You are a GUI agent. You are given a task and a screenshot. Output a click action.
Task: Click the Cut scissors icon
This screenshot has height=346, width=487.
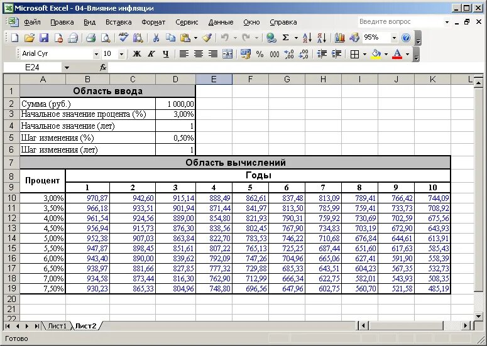tap(156, 38)
